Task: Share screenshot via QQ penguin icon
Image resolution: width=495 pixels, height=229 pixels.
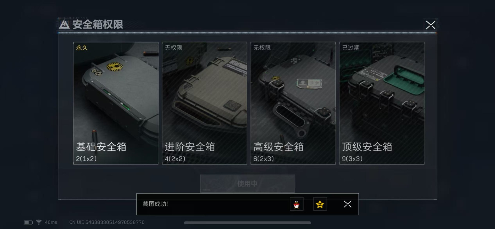Action: pos(296,204)
